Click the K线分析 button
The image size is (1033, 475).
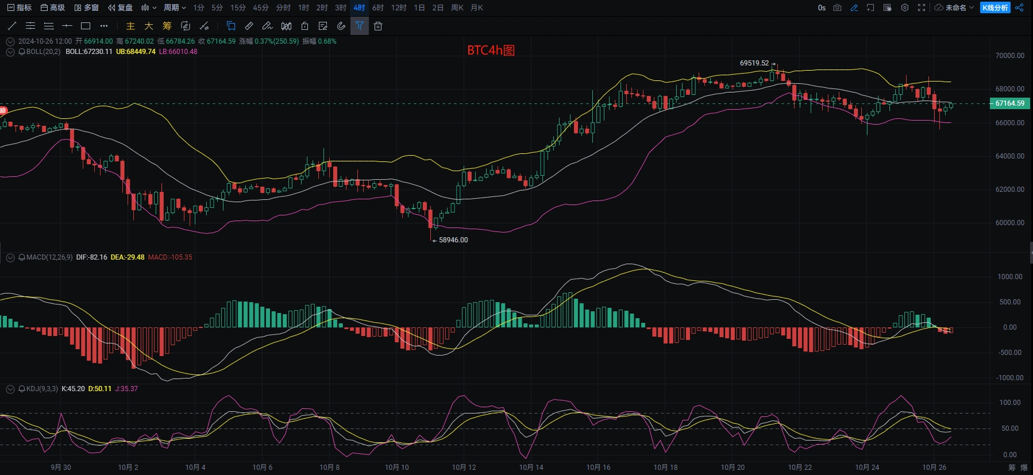click(995, 7)
